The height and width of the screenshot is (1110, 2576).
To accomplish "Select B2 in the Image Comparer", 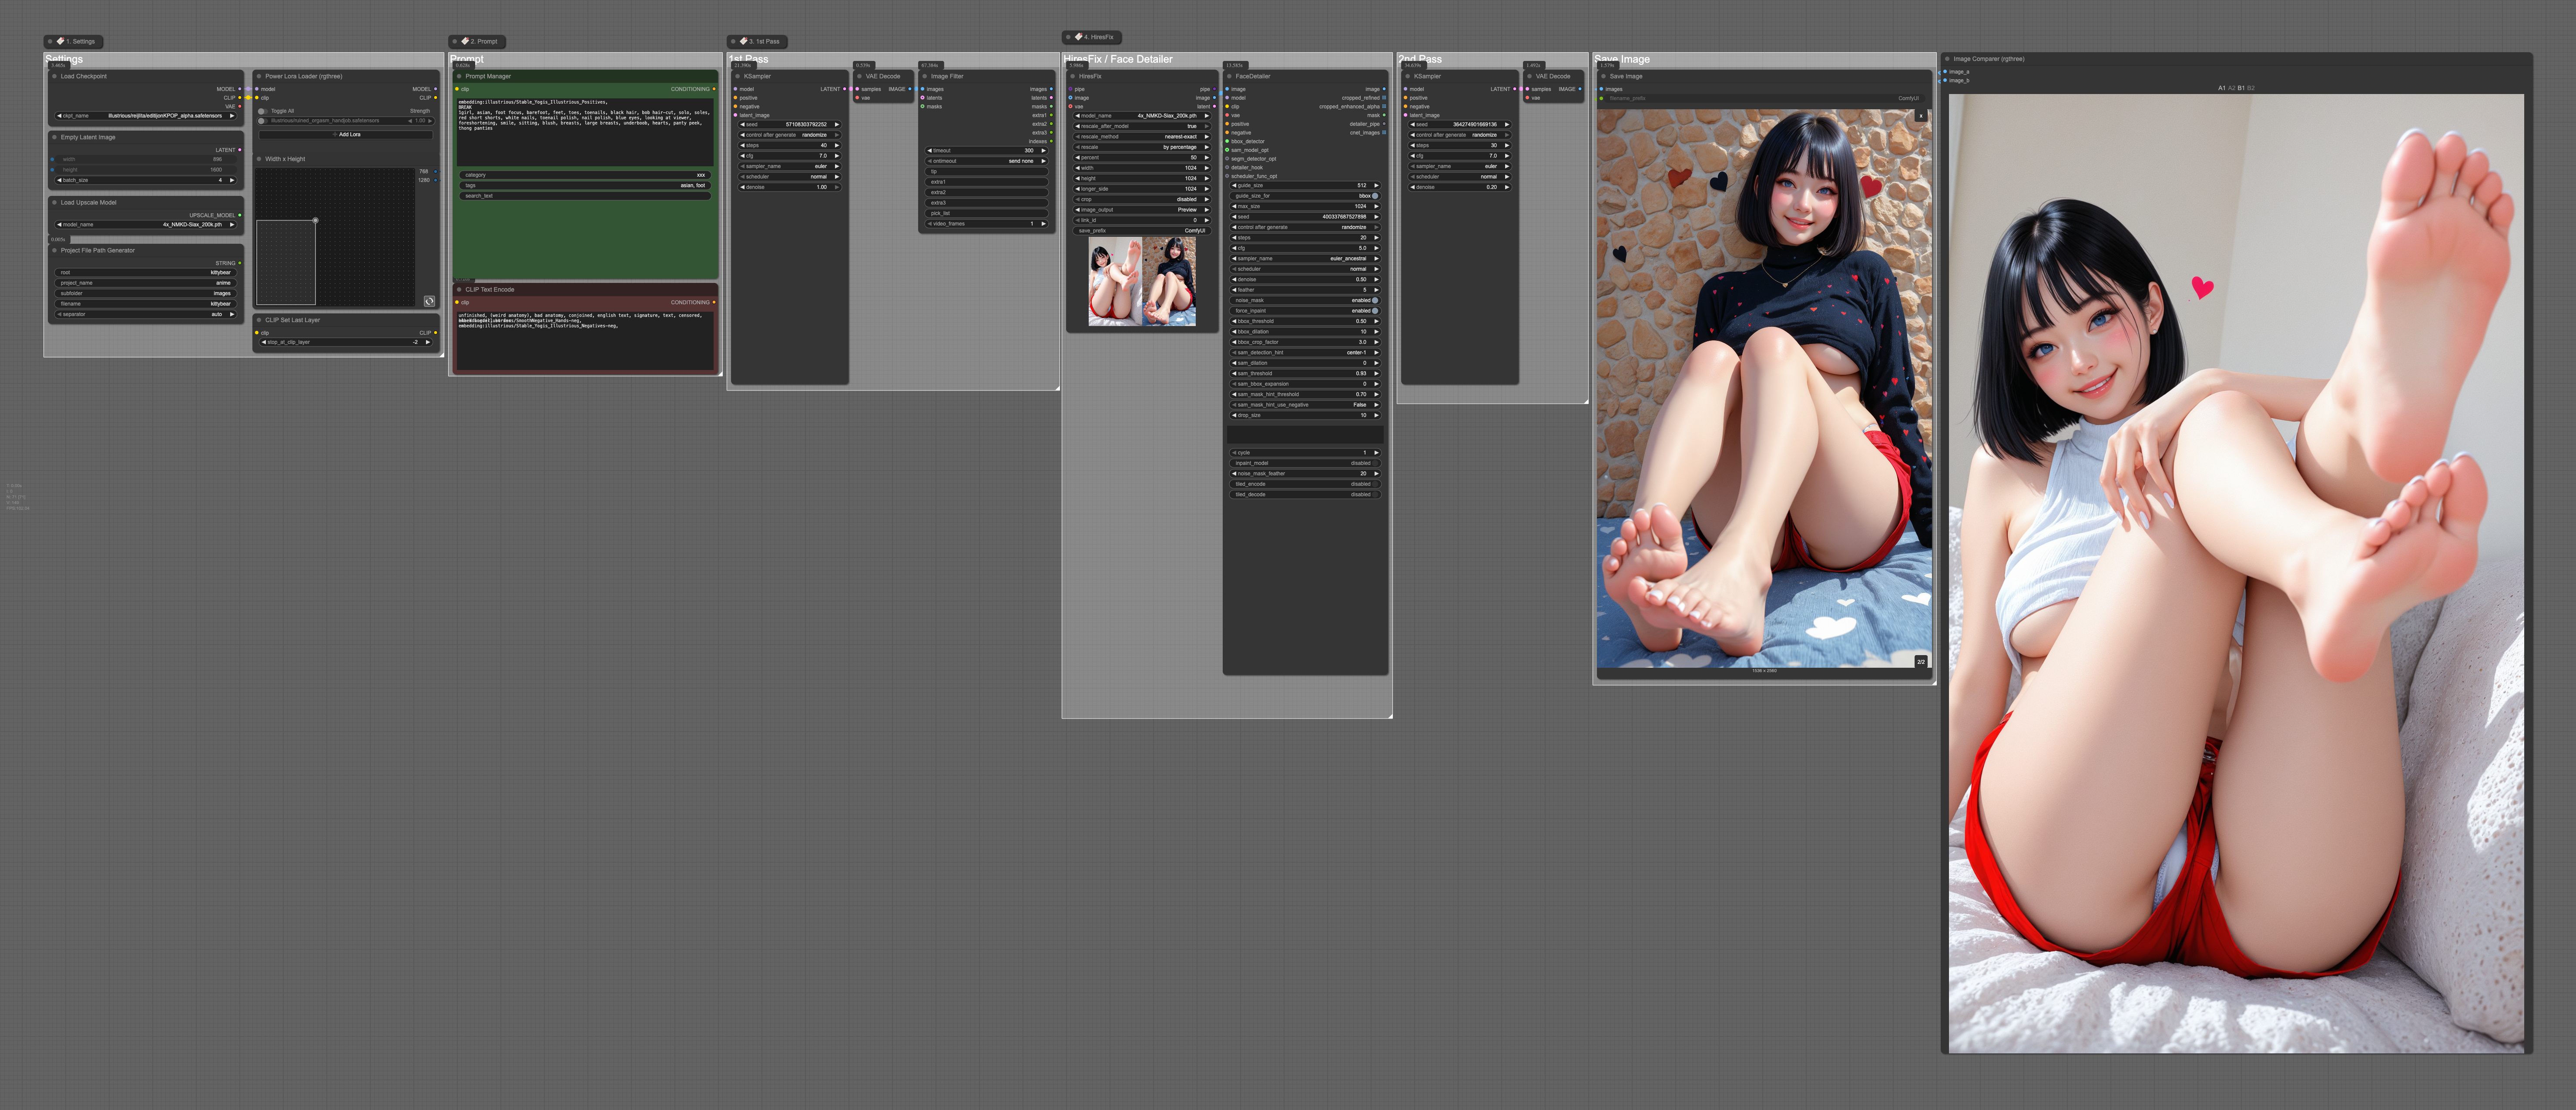I will (2251, 88).
